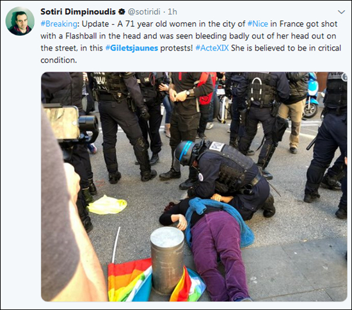This screenshot has width=352, height=310.
Task: Click the word 'protests!' in the tweet
Action: 176,48
